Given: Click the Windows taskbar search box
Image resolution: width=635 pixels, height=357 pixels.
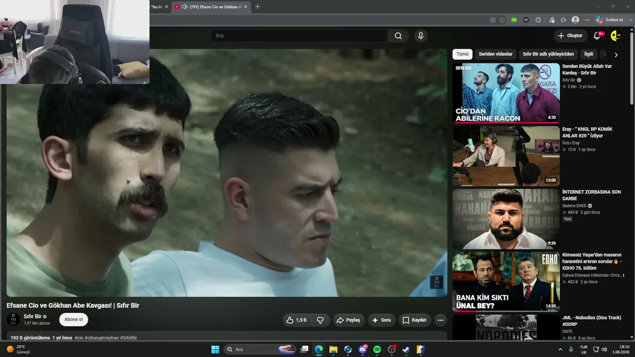Looking at the screenshot, I should click(260, 350).
